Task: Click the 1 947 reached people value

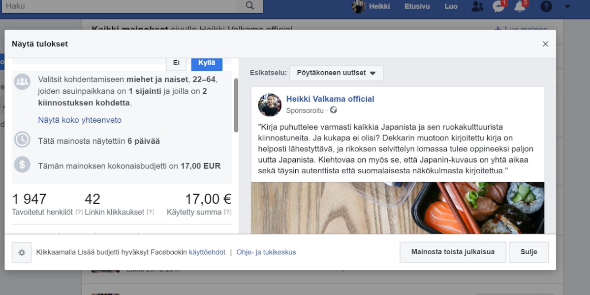Action: [x=30, y=199]
